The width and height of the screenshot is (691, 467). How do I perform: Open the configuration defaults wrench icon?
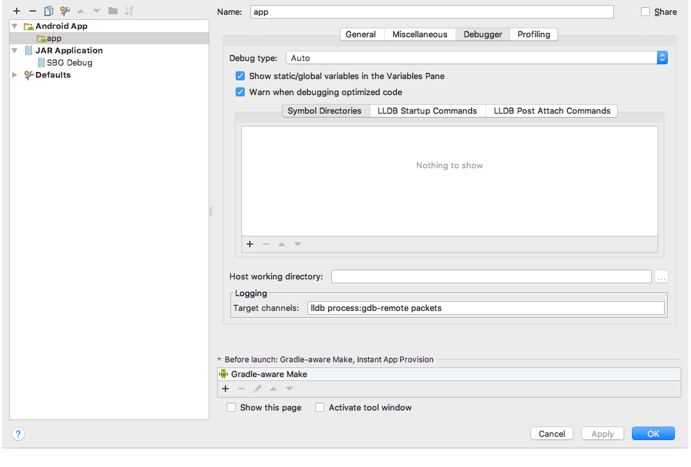(65, 11)
